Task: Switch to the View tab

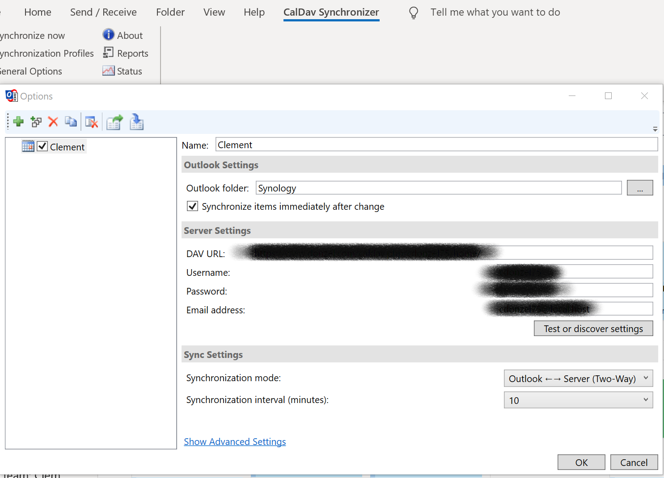Action: [x=214, y=12]
